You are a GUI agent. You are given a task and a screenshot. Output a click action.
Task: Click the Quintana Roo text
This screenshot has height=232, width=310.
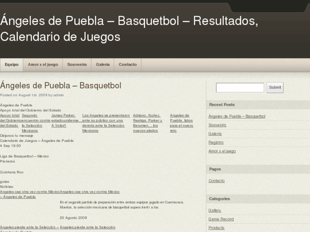point(12,172)
